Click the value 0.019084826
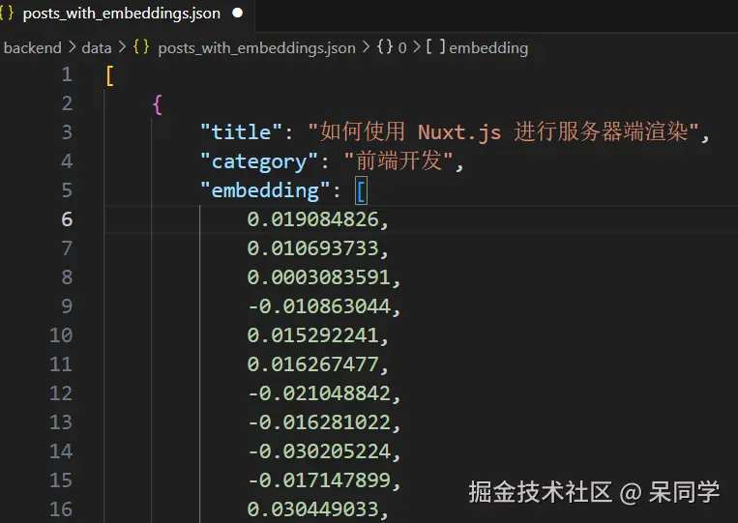Viewport: 738px width, 523px height. (x=313, y=219)
